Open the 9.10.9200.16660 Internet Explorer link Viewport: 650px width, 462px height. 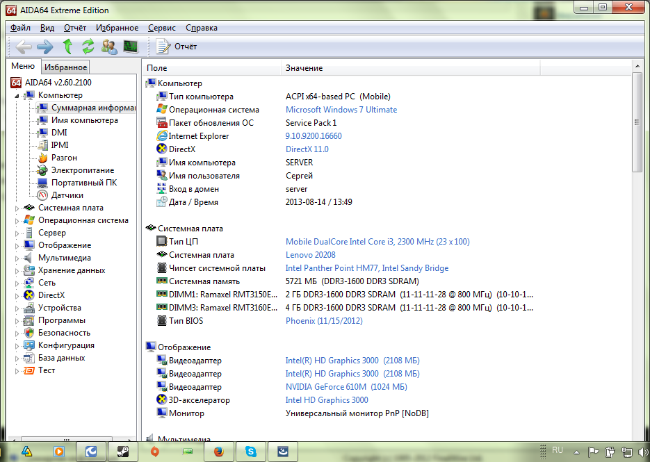(x=314, y=136)
